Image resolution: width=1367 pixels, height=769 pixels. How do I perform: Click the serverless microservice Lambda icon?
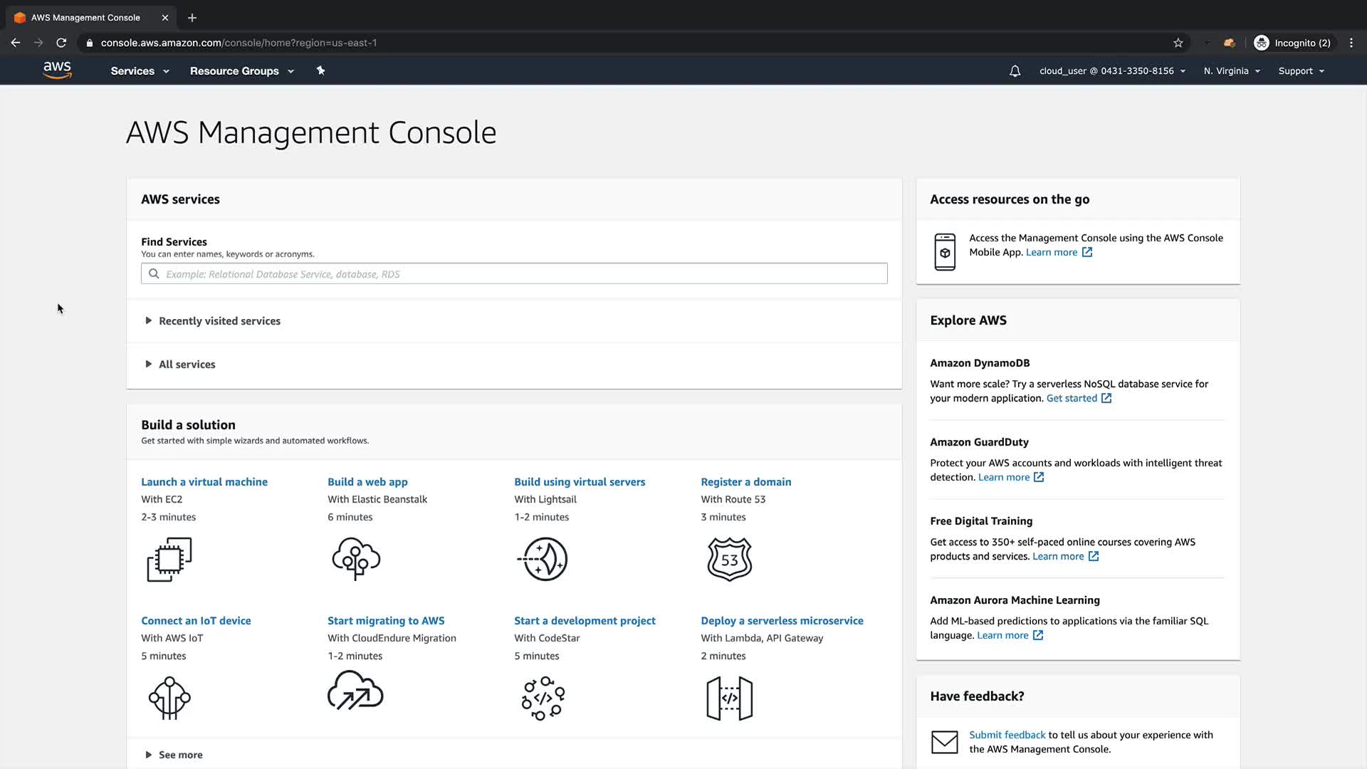pos(729,699)
